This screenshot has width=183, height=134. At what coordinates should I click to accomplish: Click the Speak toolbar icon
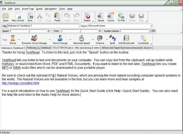point(101,17)
